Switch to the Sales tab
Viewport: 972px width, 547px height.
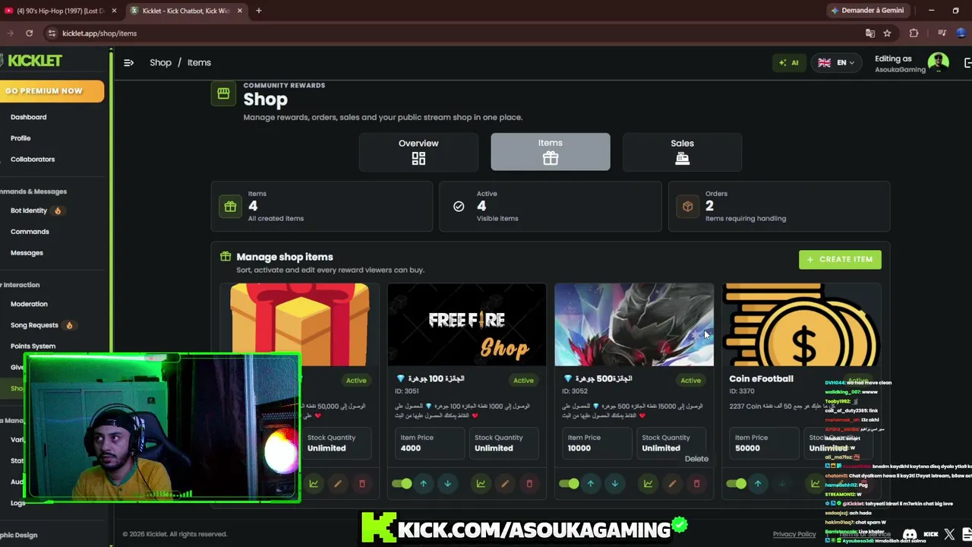[x=682, y=151]
